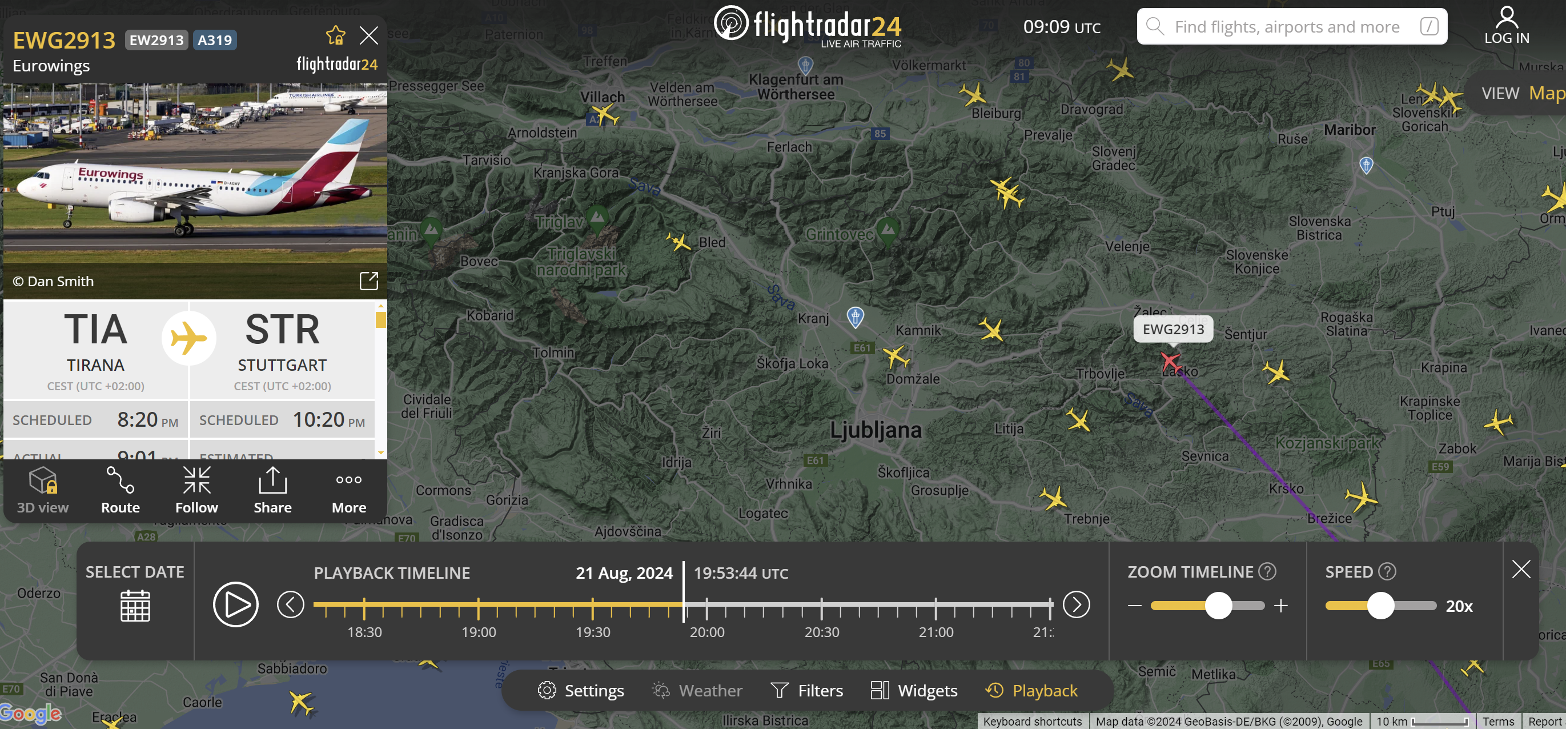Open the Settings menu
Viewport: 1566px width, 729px height.
pyautogui.click(x=581, y=691)
